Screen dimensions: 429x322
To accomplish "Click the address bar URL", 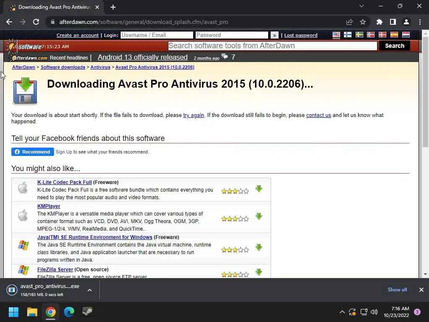I will (x=144, y=22).
